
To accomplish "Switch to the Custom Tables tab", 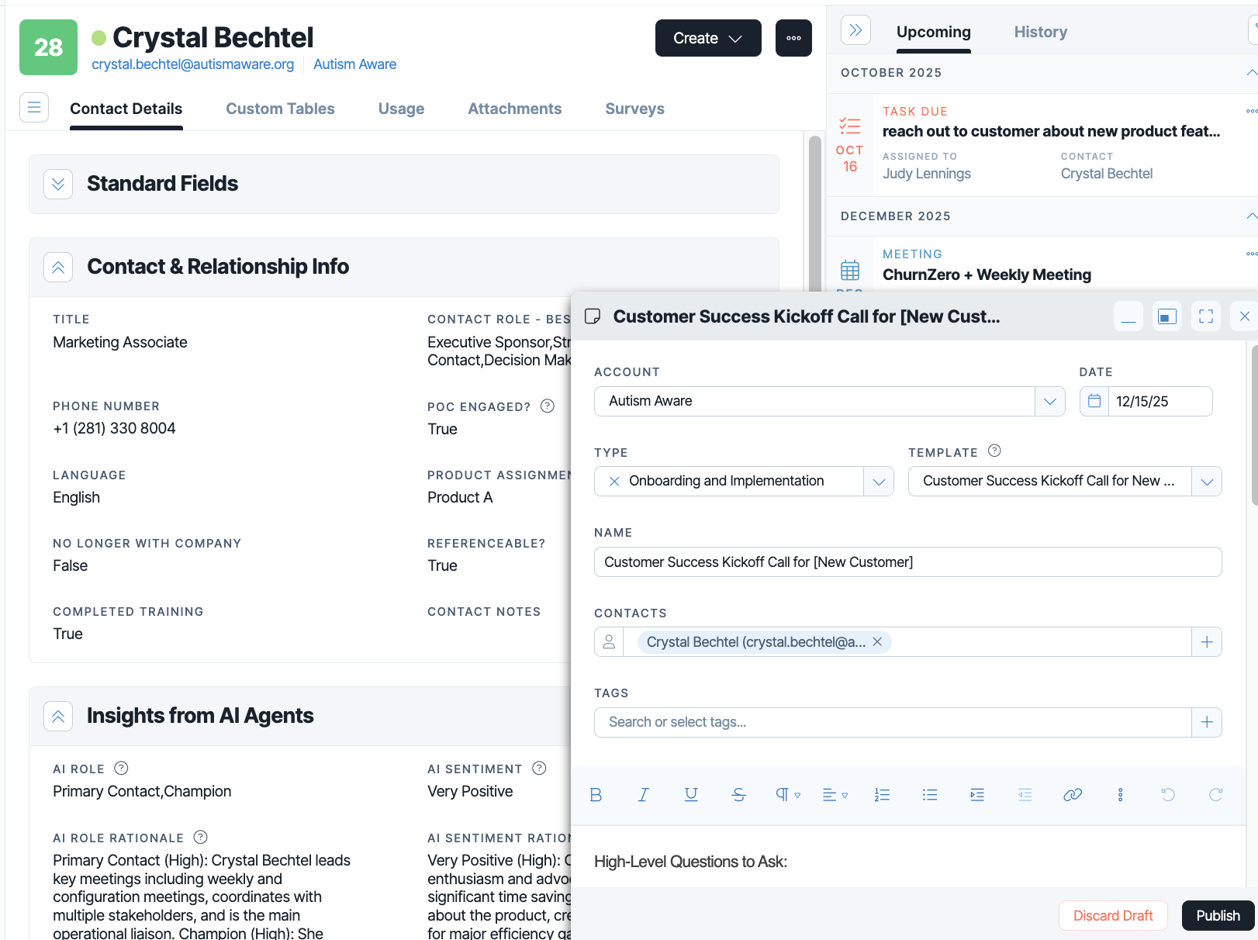I will tap(280, 109).
